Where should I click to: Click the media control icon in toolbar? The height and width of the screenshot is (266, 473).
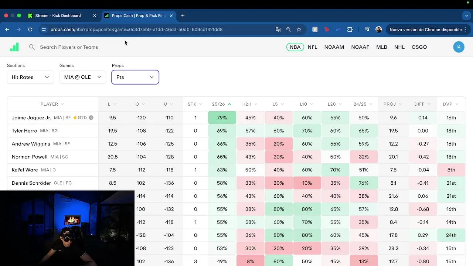367,29
